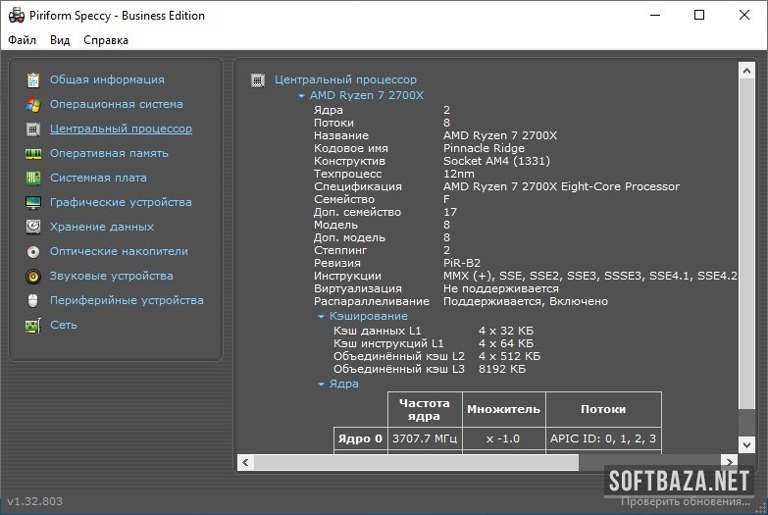Open the Оптические накопители disc icon
This screenshot has height=515, width=768.
pos(33,251)
